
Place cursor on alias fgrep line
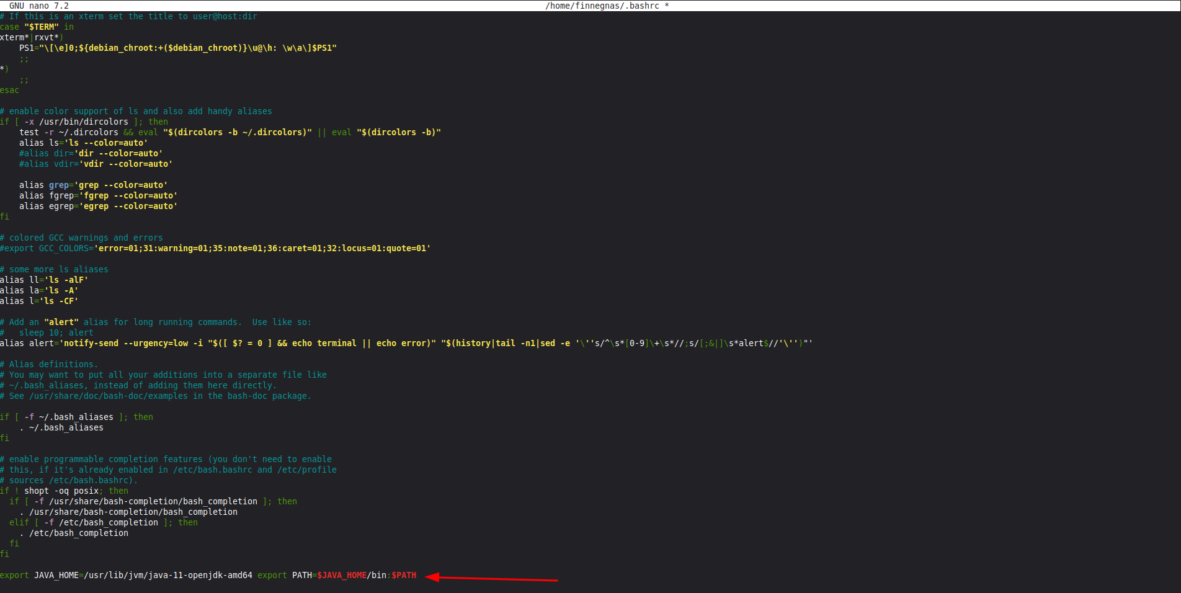coord(98,195)
